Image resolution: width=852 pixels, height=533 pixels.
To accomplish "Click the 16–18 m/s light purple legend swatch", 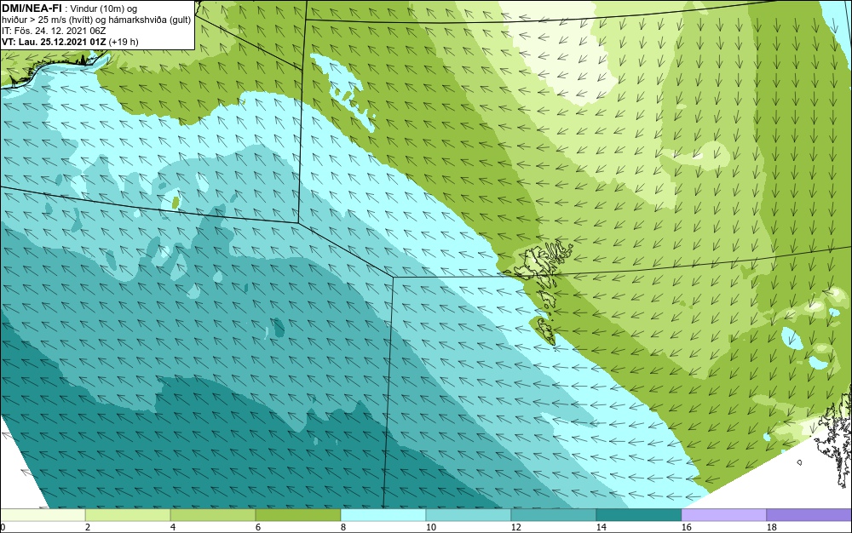I will click(x=723, y=514).
